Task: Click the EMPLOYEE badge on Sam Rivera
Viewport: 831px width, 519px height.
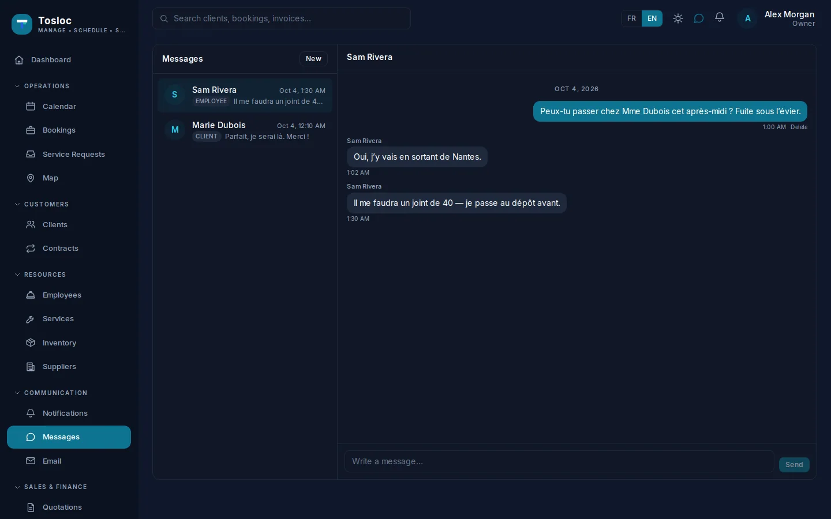Action: 211,101
